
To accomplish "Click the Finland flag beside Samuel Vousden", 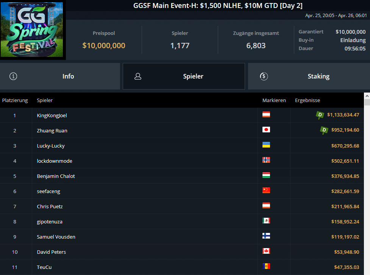I will [266, 236].
